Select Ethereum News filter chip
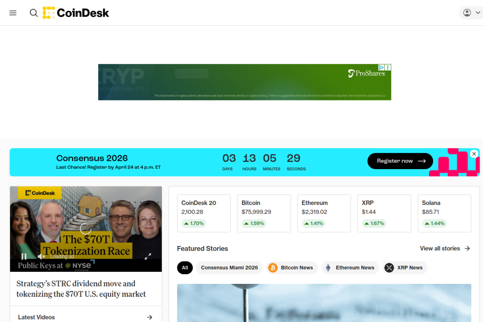This screenshot has height=322, width=483. (x=350, y=268)
